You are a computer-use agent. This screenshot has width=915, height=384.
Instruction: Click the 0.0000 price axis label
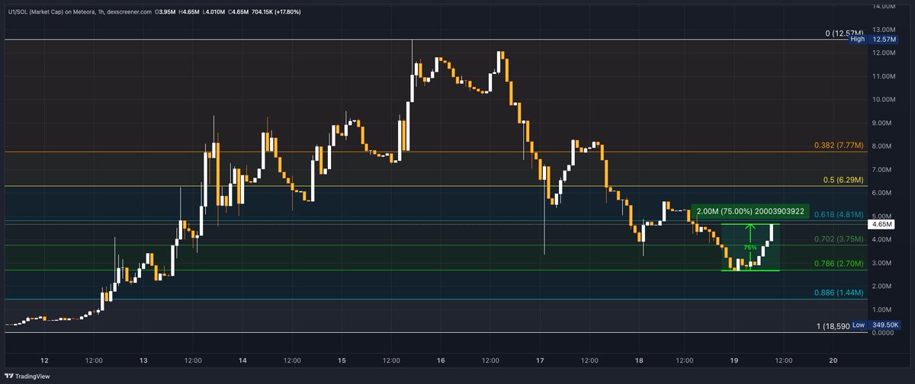pos(883,334)
